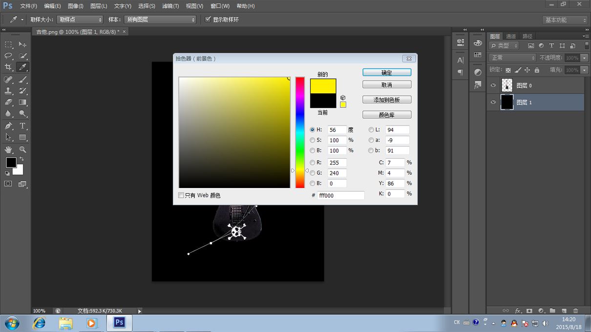
Task: Select the Path Selection tool
Action: tap(8, 137)
